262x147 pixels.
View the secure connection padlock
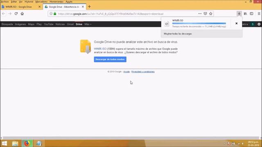(55, 13)
